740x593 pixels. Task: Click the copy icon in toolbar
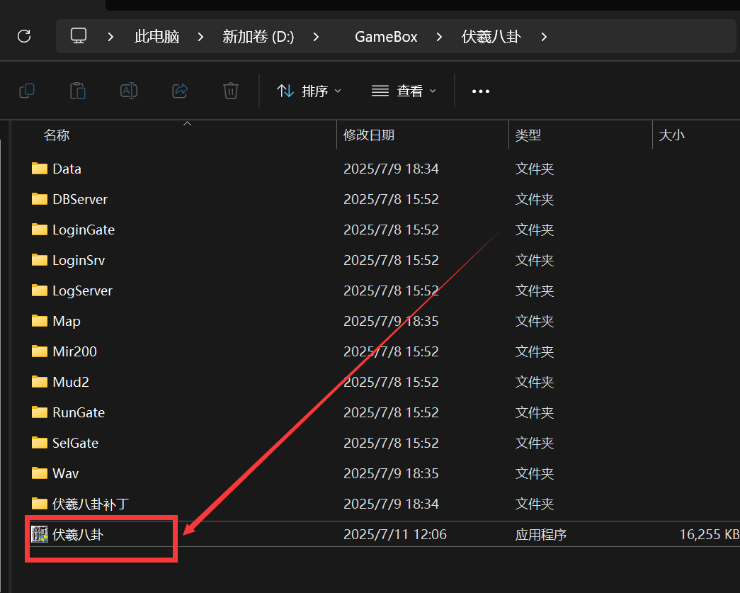(27, 91)
